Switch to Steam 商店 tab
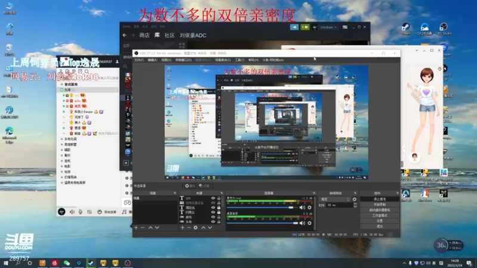The width and height of the screenshot is (477, 268). (144, 35)
